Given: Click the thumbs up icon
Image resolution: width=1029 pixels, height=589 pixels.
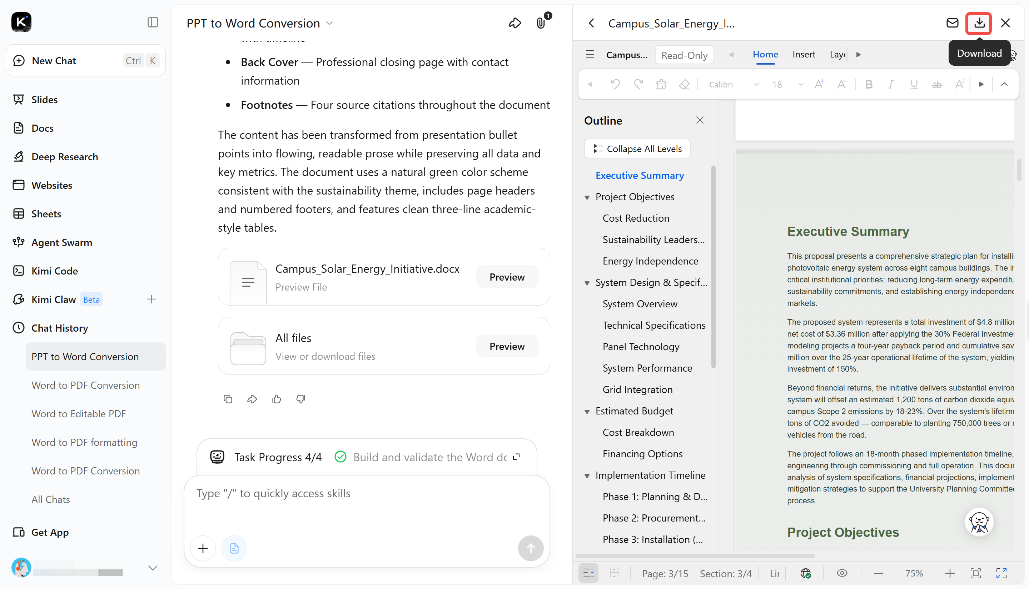Looking at the screenshot, I should (x=277, y=399).
